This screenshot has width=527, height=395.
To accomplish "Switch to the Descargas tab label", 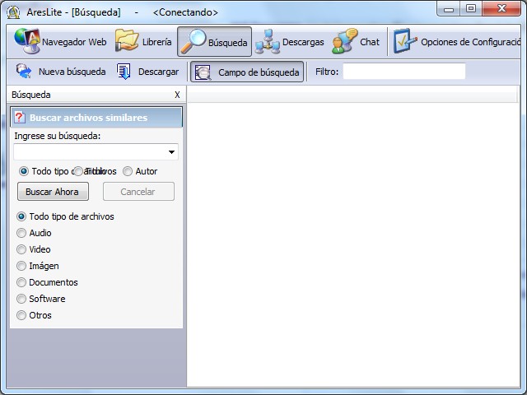I will coord(303,42).
